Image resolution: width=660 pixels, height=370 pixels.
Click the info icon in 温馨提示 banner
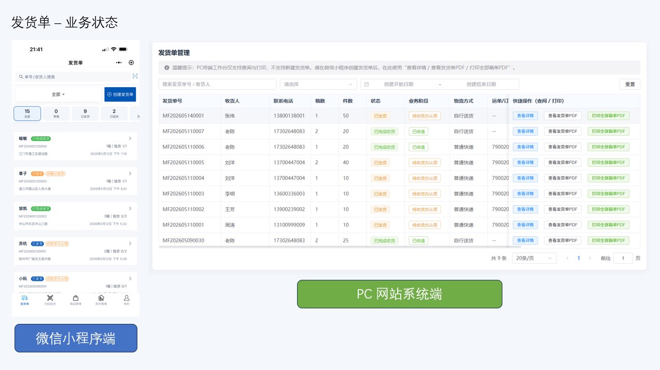166,68
